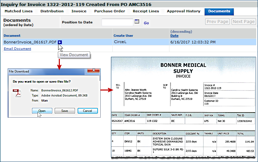258x162 pixels.
Task: Click the View Document arrow icon
Action: coord(60,42)
